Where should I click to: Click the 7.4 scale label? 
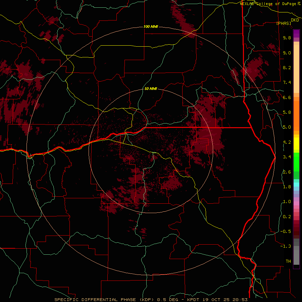[x=287, y=83]
